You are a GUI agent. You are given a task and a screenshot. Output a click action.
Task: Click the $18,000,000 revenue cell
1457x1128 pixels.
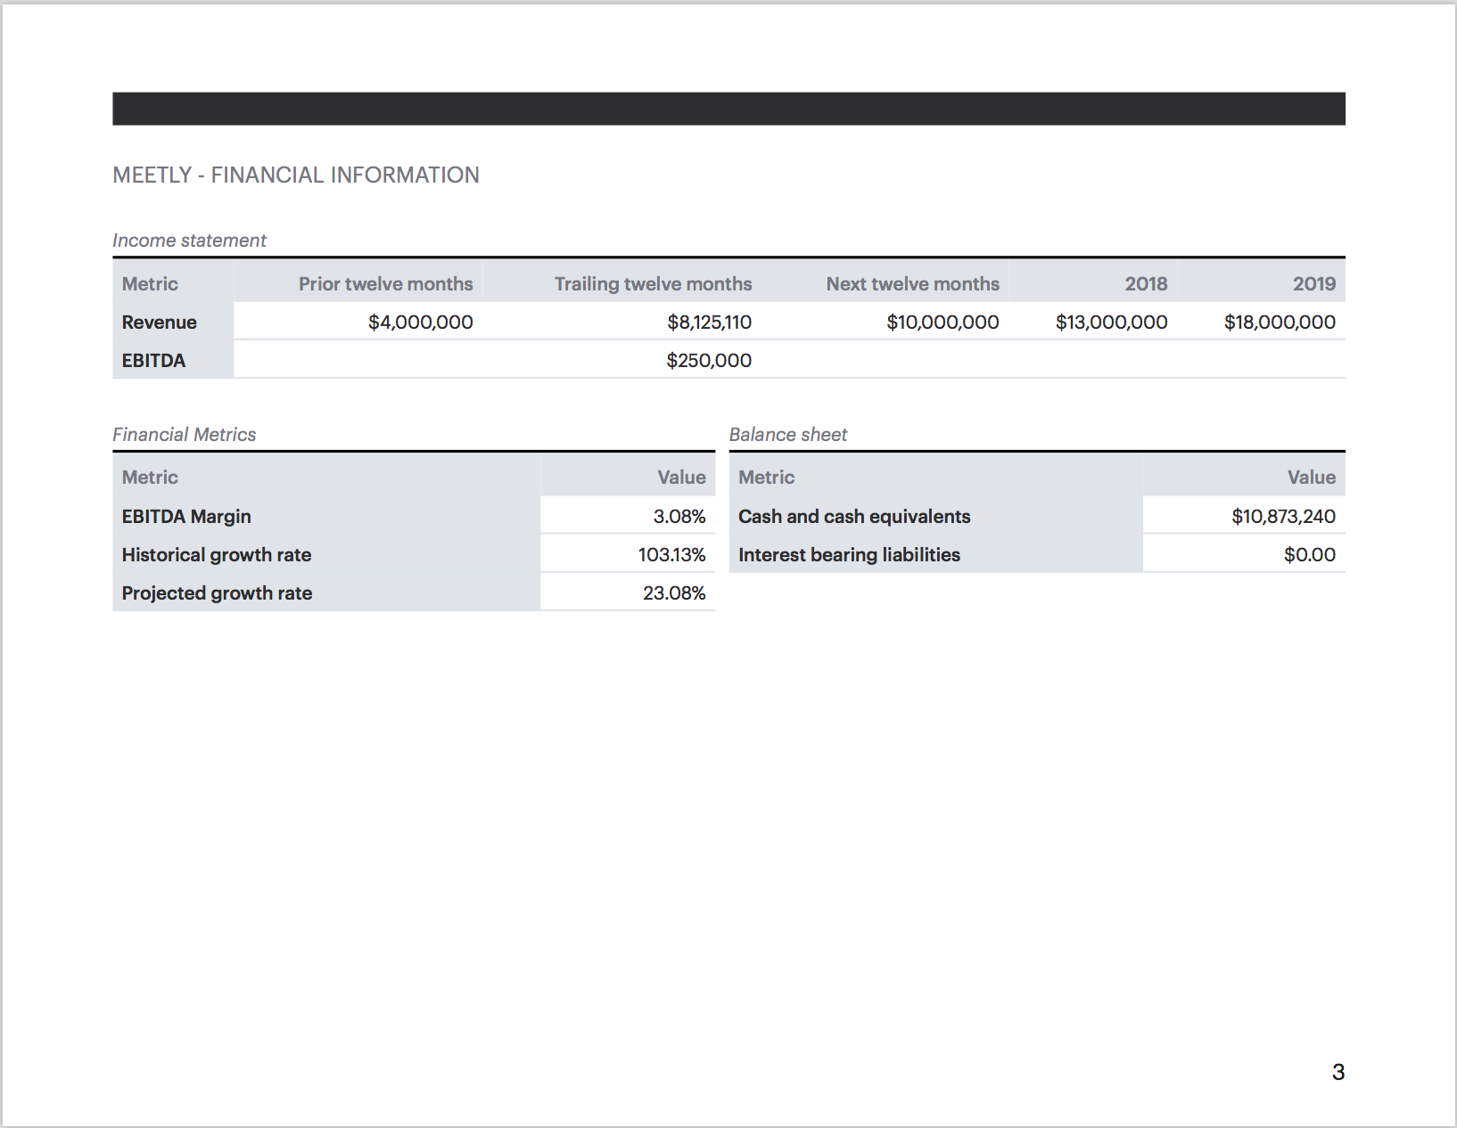click(x=1280, y=322)
